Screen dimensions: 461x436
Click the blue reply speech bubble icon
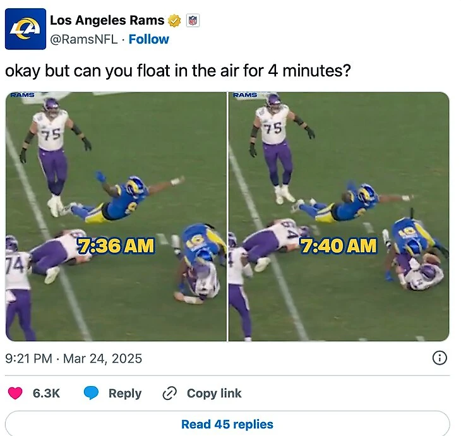pyautogui.click(x=92, y=393)
